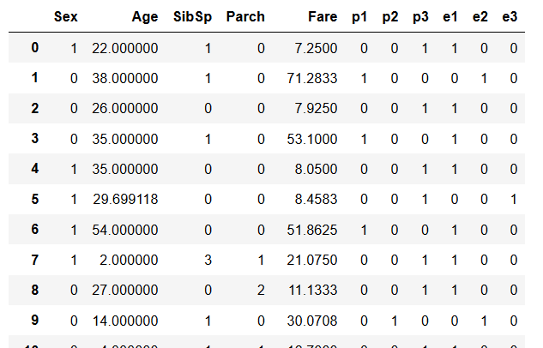Click Fare value 30.0708
The height and width of the screenshot is (348, 543).
click(312, 321)
